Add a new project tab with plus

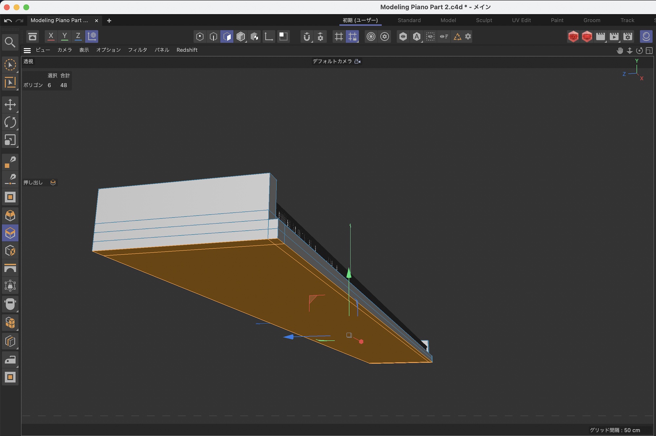[109, 21]
